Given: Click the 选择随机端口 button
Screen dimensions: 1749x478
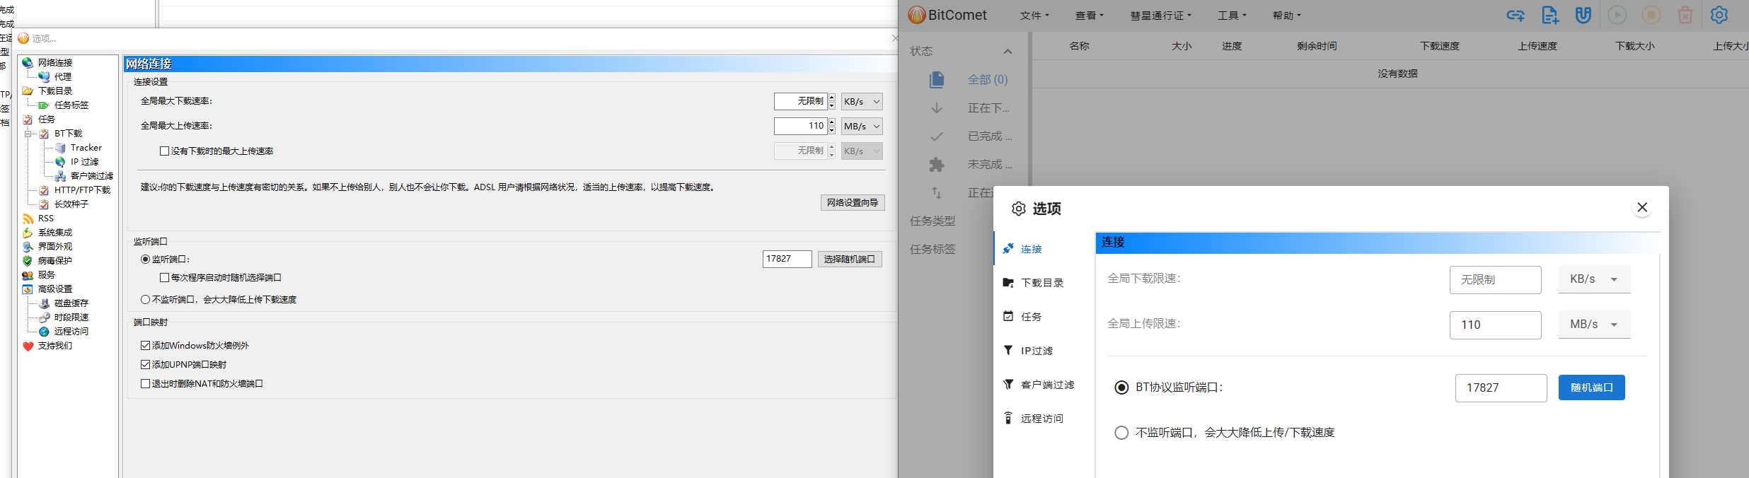Looking at the screenshot, I should pos(850,260).
